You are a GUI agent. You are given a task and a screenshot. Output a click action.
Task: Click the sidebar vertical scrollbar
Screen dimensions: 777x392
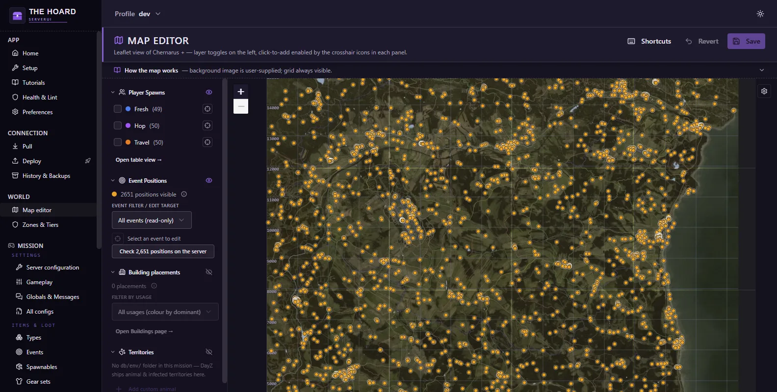point(99,140)
